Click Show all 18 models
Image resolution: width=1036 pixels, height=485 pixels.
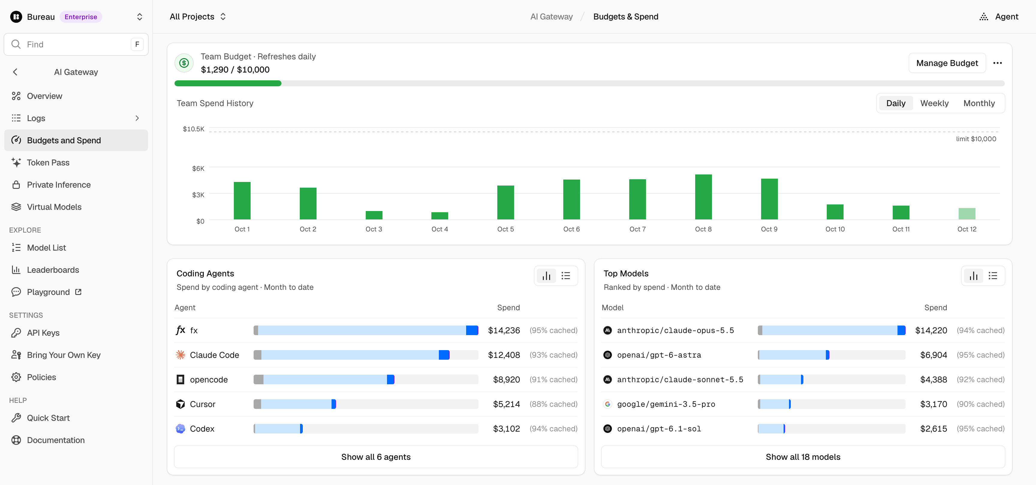pyautogui.click(x=803, y=457)
